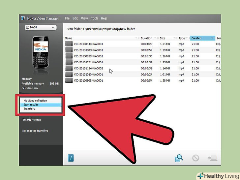Click film icon of VID-20131124-WA0002

(69, 68)
